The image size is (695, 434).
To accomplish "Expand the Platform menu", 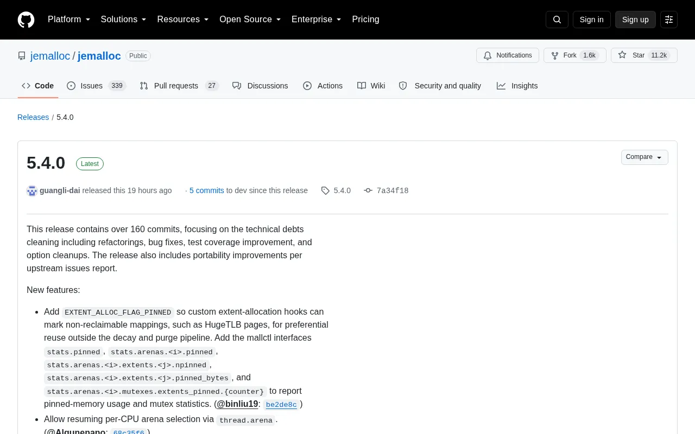I will [x=69, y=20].
